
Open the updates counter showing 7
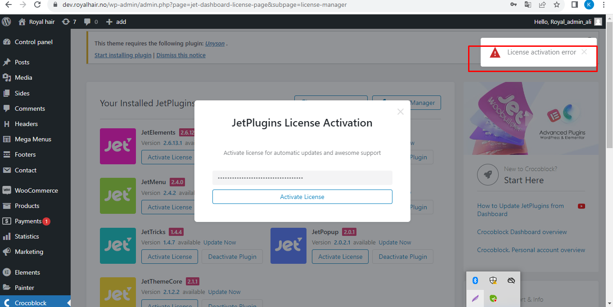point(69,22)
